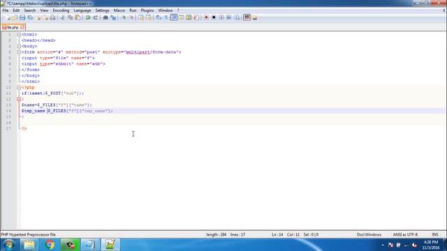The image size is (447, 251).
Task: Click the Copy toolbar icon
Action: (70, 17)
